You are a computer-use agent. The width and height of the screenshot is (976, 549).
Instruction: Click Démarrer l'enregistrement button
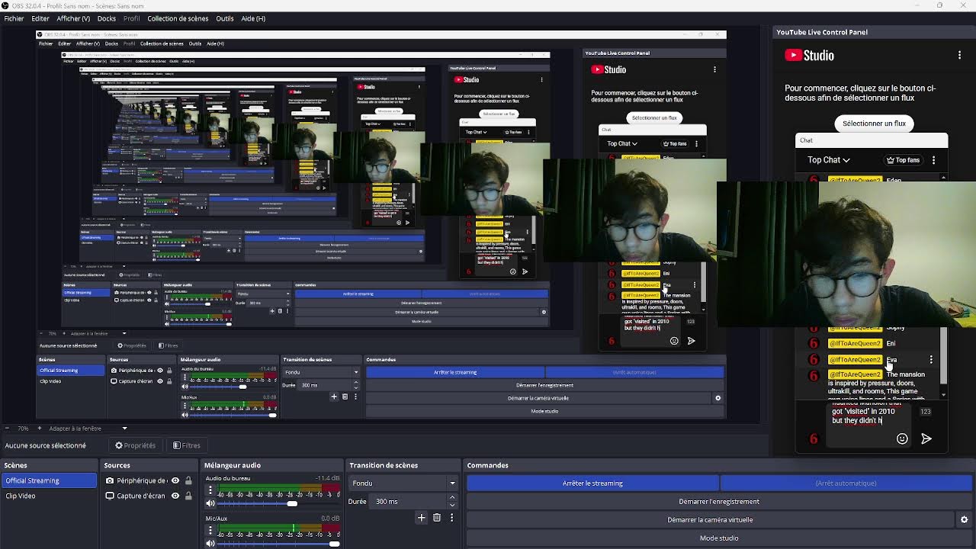pos(719,502)
